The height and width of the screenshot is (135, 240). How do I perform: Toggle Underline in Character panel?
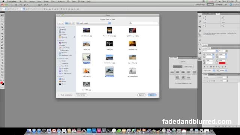click(x=222, y=67)
